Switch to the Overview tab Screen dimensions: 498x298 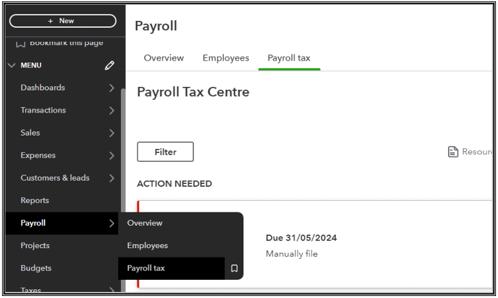164,58
